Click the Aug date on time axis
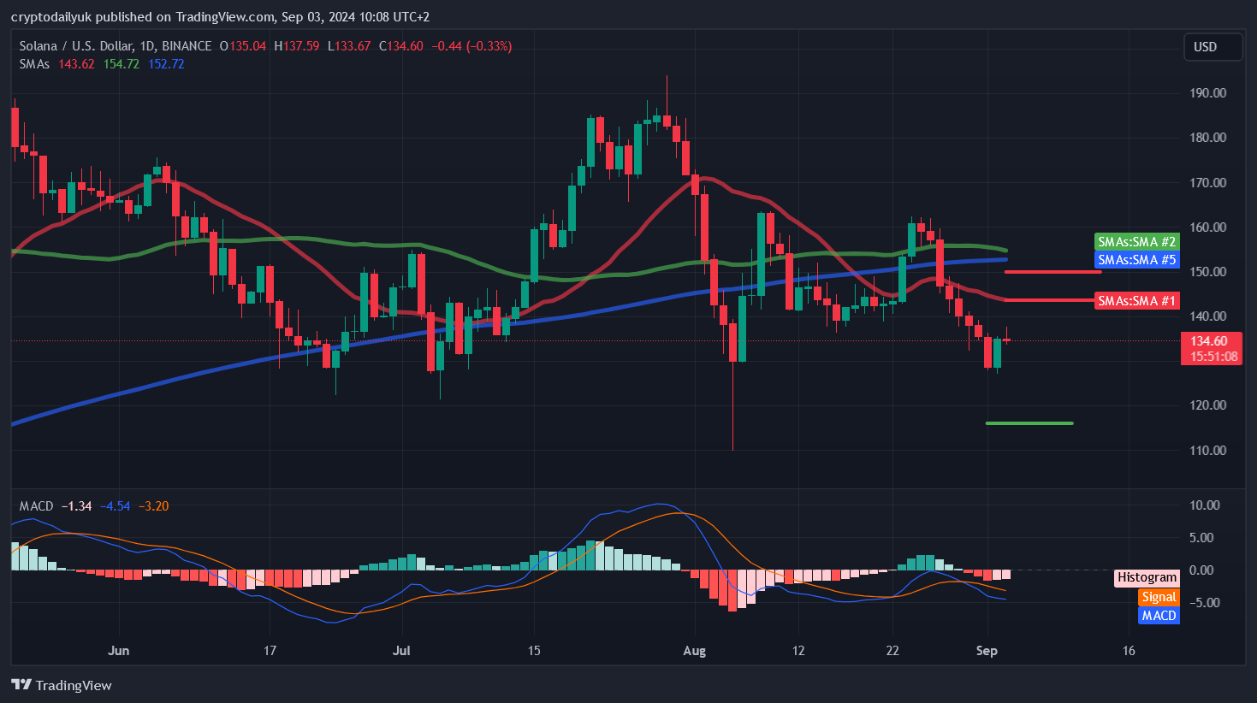The height and width of the screenshot is (703, 1257). [x=695, y=651]
